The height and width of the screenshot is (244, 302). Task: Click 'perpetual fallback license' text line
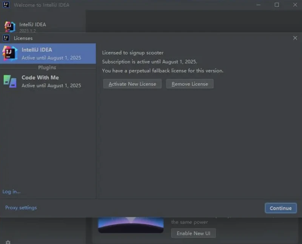(163, 71)
